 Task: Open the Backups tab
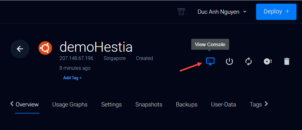point(187,104)
